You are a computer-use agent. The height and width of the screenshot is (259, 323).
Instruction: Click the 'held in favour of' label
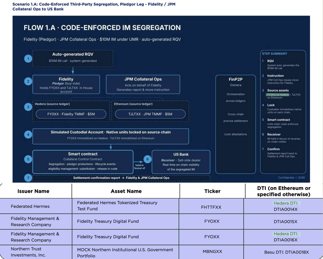coord(140,167)
